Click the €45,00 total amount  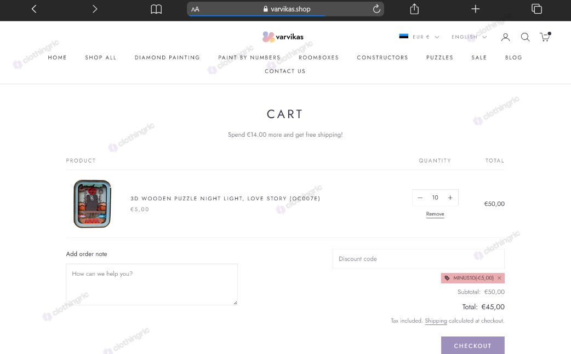493,307
